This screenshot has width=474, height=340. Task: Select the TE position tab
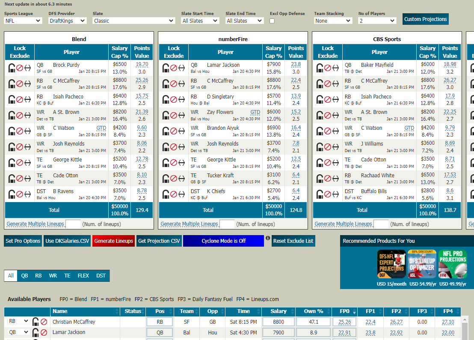click(x=68, y=276)
